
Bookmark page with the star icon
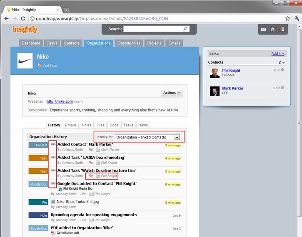point(287,19)
